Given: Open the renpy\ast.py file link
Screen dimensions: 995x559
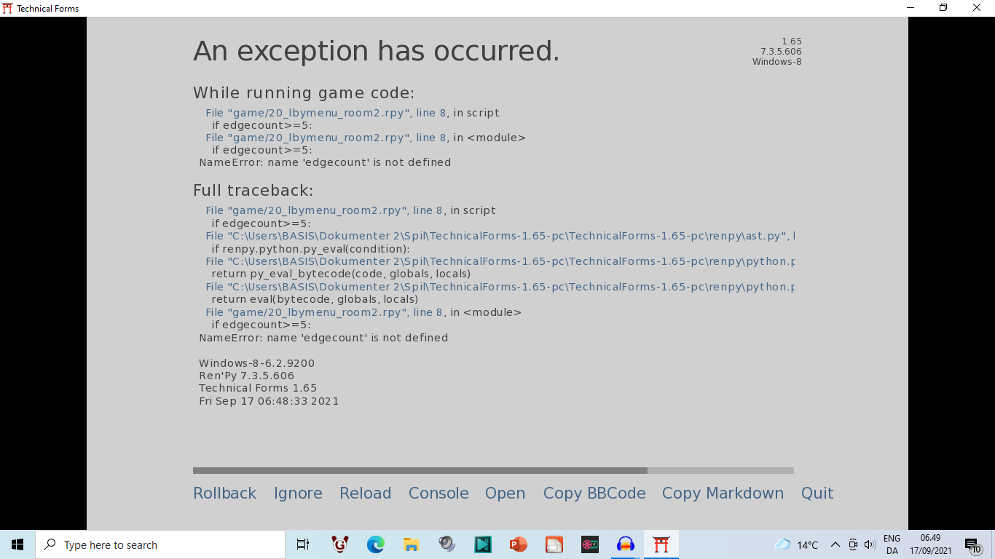Looking at the screenshot, I should coord(500,236).
